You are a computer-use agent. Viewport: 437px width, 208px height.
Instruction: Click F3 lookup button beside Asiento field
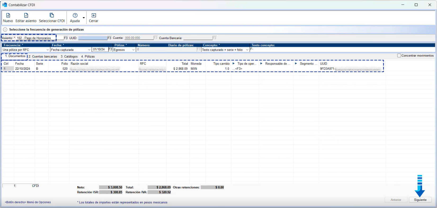pyautogui.click(x=66, y=38)
